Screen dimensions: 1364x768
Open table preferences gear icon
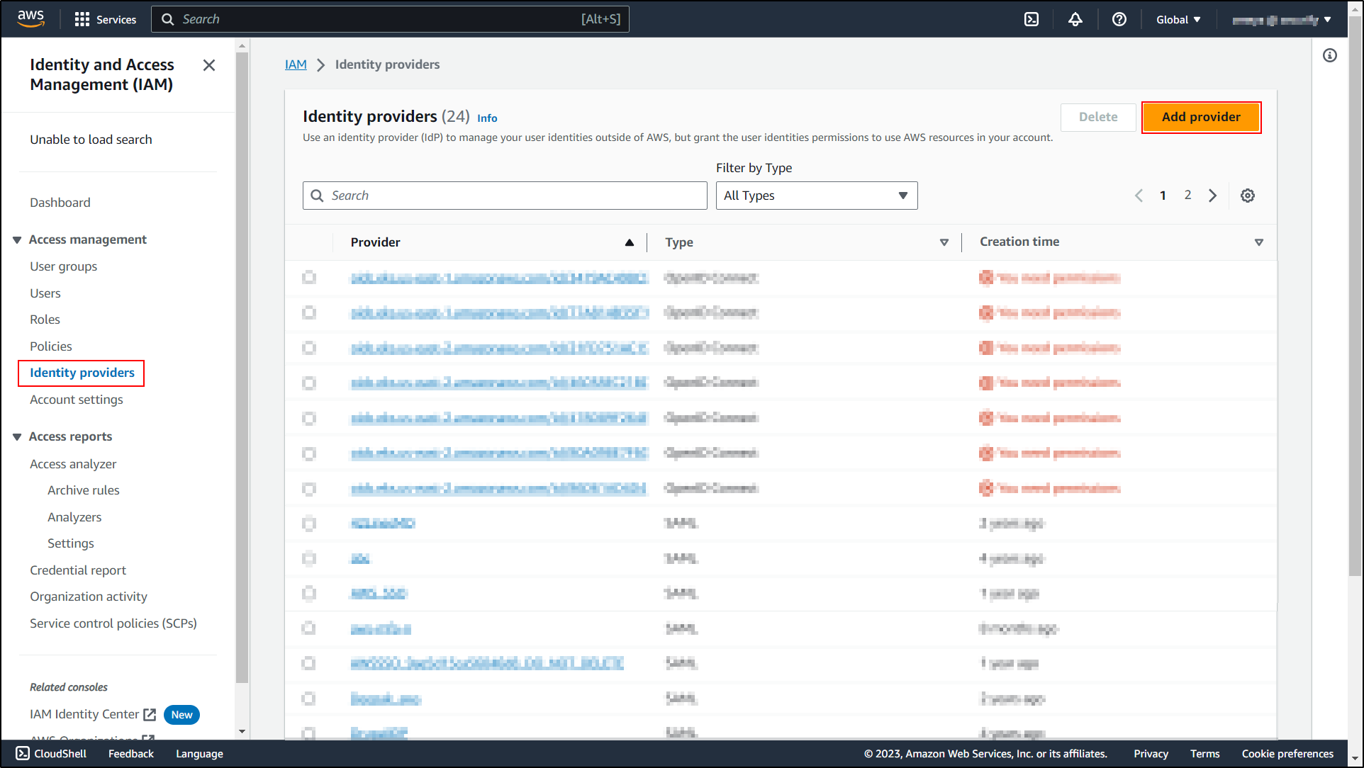(1248, 196)
